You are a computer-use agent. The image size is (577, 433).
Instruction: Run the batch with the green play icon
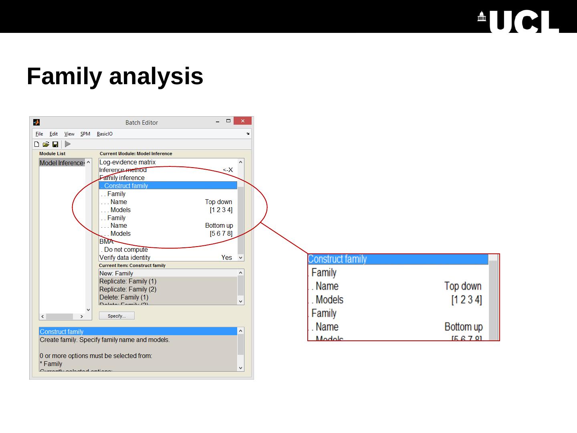(68, 144)
